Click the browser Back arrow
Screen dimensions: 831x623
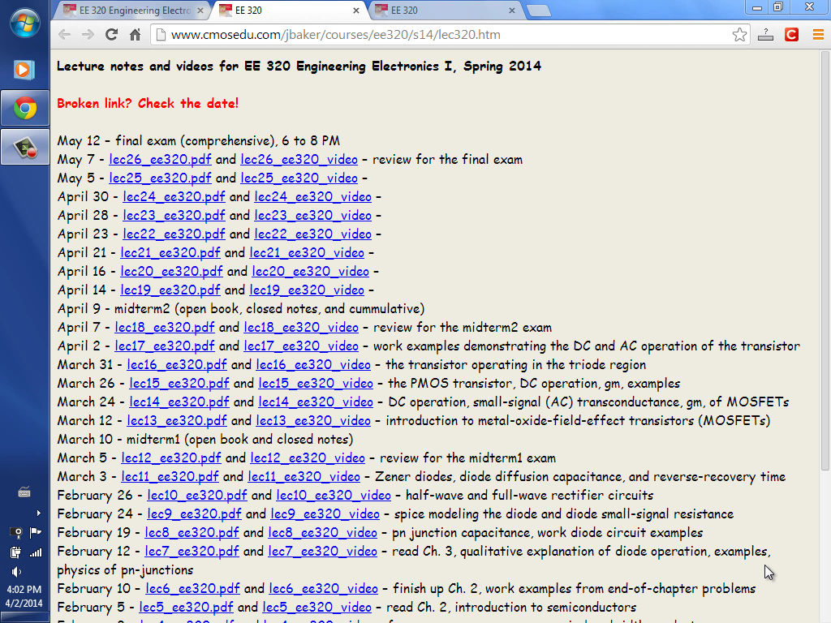coord(65,35)
